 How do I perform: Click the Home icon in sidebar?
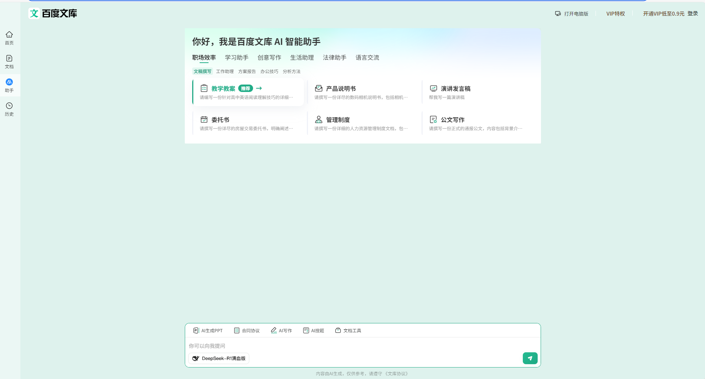pyautogui.click(x=9, y=38)
